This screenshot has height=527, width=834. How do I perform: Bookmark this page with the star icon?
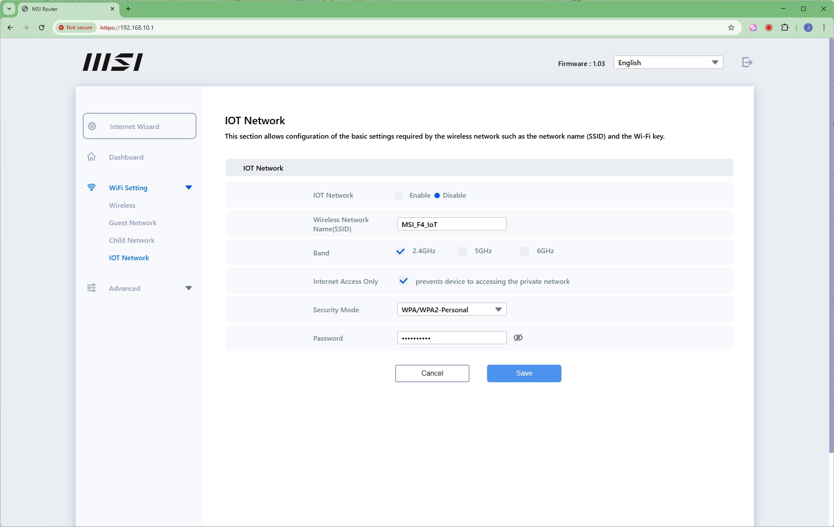(731, 28)
